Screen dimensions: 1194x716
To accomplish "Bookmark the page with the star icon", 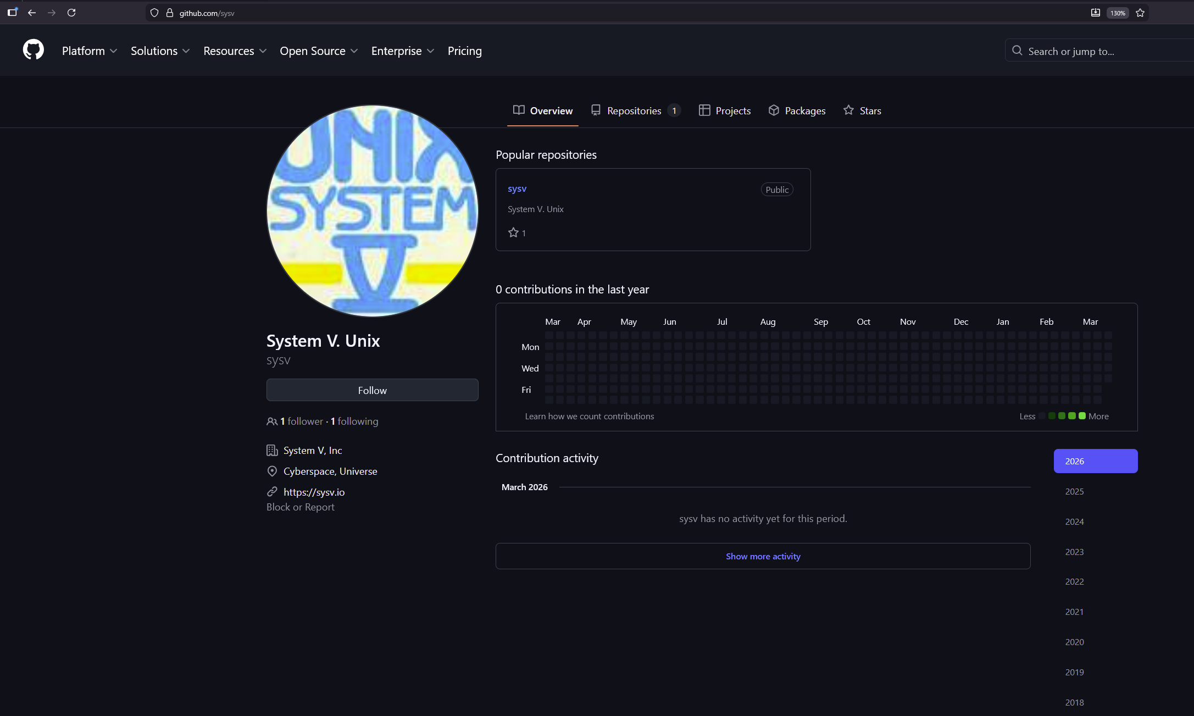I will (x=1140, y=13).
